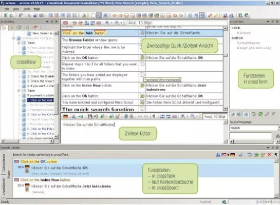Open the Search Center panel dropdown arrow
Viewport: 280px width, 205px height.
tap(268, 148)
